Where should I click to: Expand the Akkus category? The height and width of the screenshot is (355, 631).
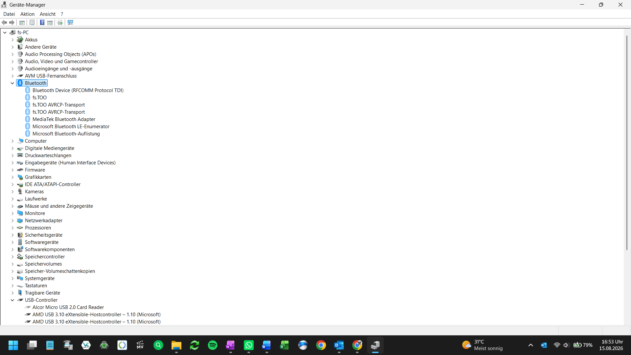pyautogui.click(x=12, y=39)
